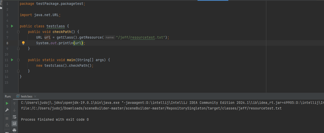Click line number 12 in gutter
The width and height of the screenshot is (324, 133).
point(7,65)
